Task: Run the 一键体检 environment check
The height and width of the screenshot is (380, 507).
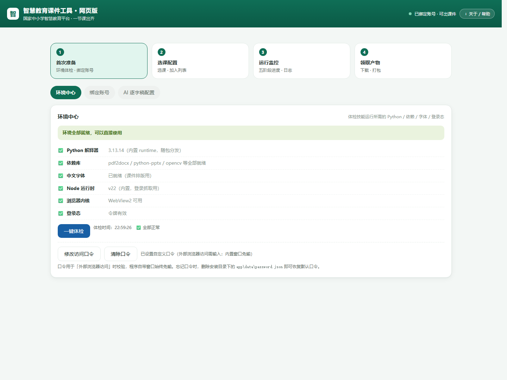Action: click(x=74, y=231)
